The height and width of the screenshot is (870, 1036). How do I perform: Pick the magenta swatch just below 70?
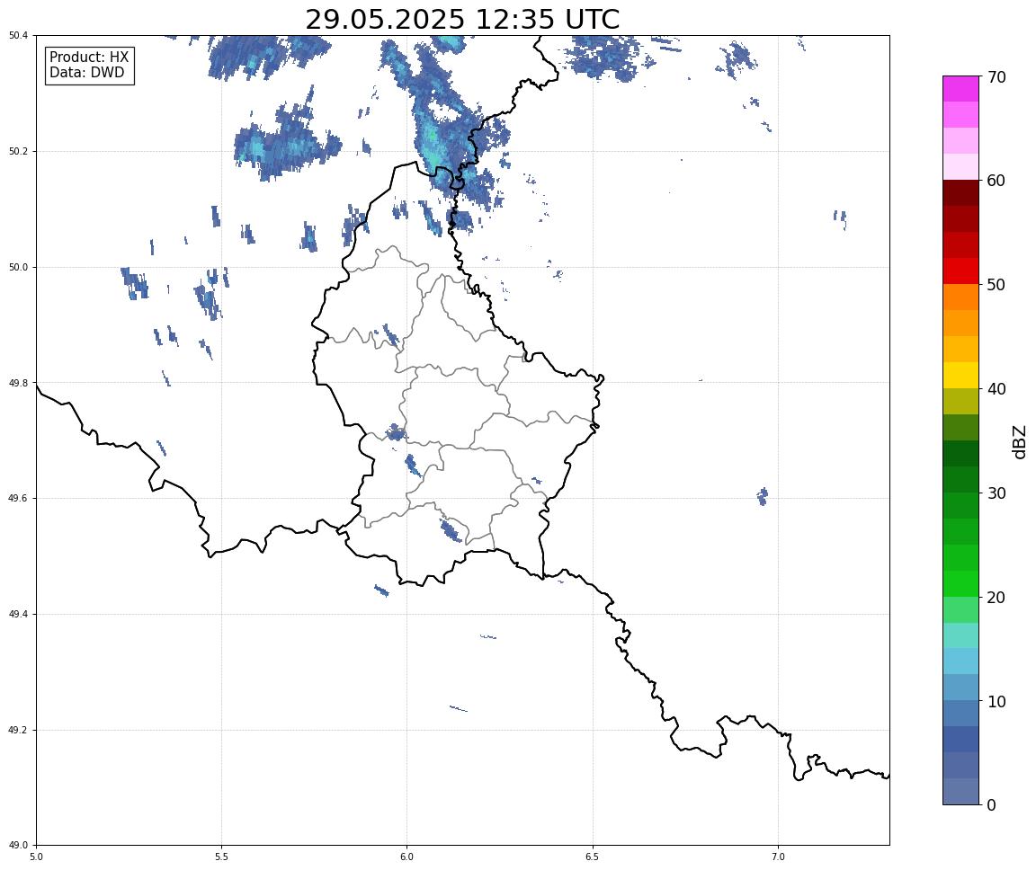pyautogui.click(x=960, y=89)
